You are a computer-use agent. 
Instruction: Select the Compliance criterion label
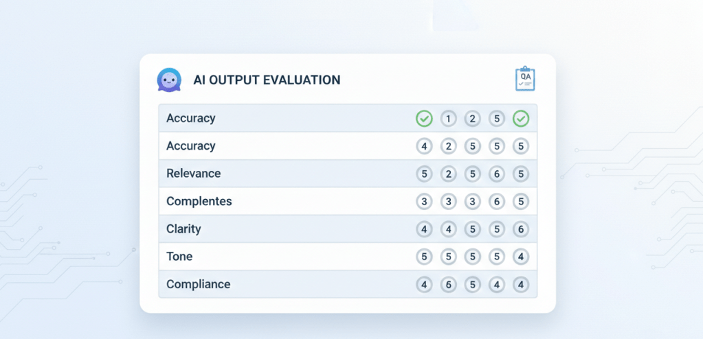(x=198, y=284)
